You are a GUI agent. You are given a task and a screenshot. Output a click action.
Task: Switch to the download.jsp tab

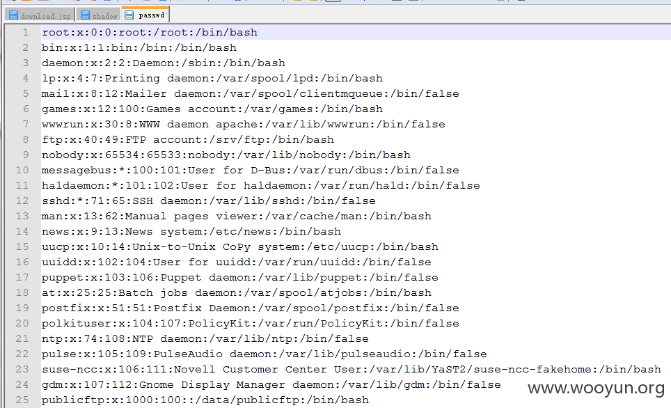pos(40,15)
